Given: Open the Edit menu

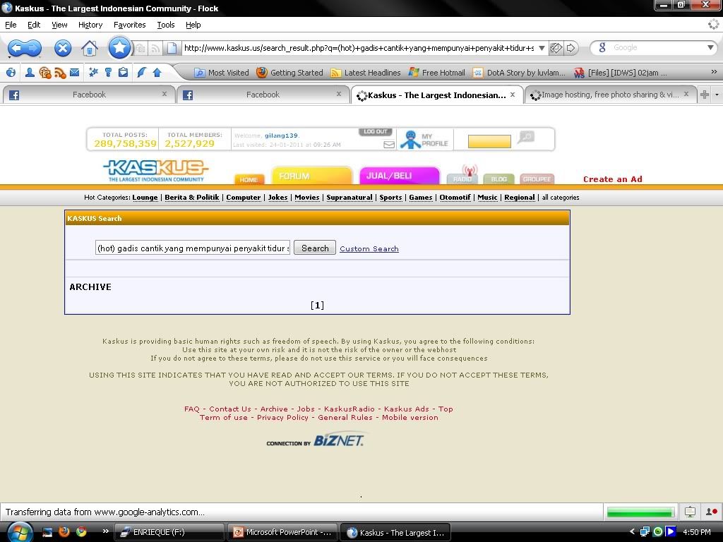Looking at the screenshot, I should (x=34, y=25).
